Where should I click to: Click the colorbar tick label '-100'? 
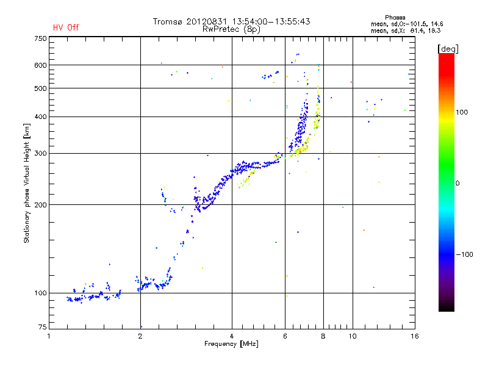pyautogui.click(x=464, y=254)
